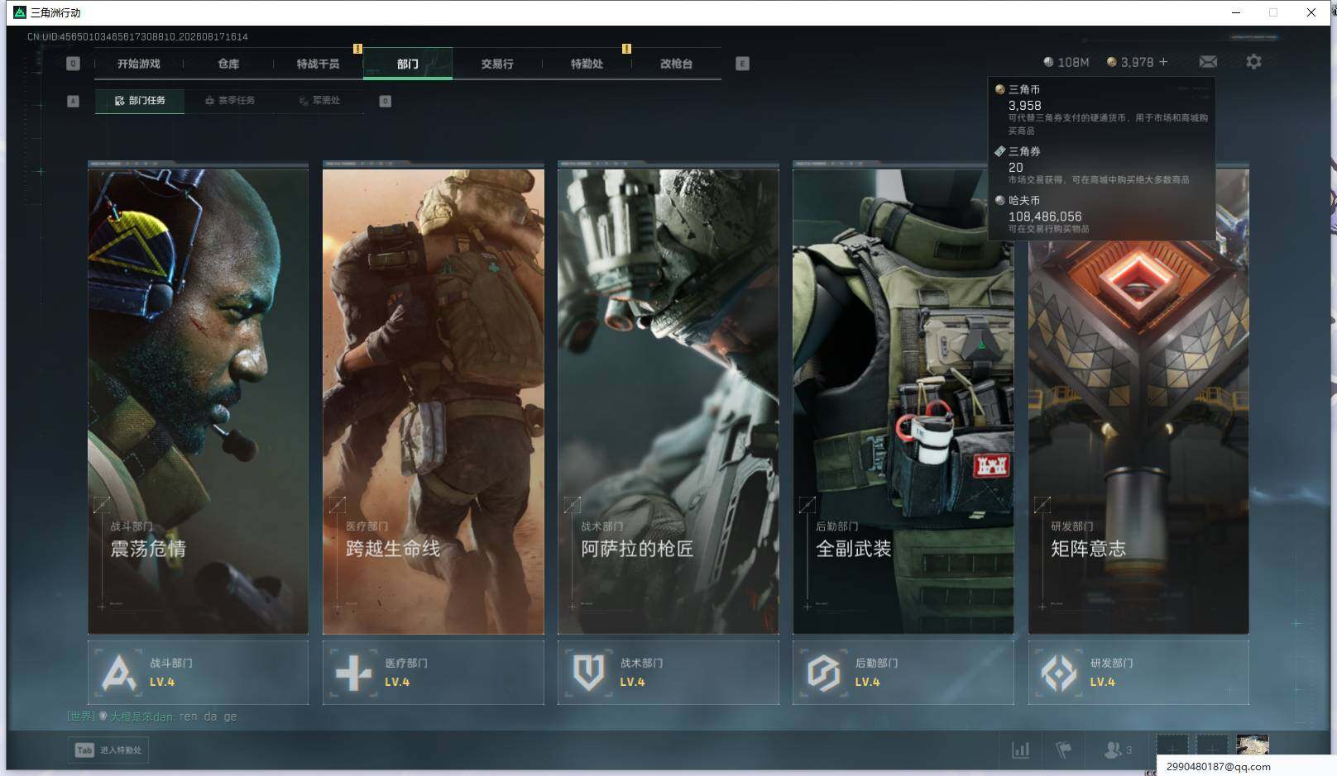This screenshot has width=1337, height=776.
Task: Open the 特战干员 tab
Action: (318, 64)
